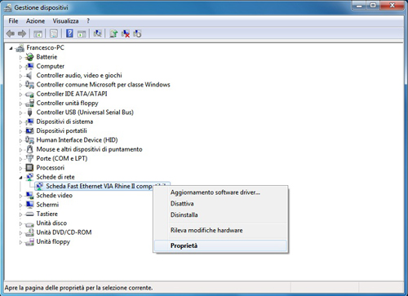
Task: Click the update driver software toolbar icon
Action: coord(113,33)
